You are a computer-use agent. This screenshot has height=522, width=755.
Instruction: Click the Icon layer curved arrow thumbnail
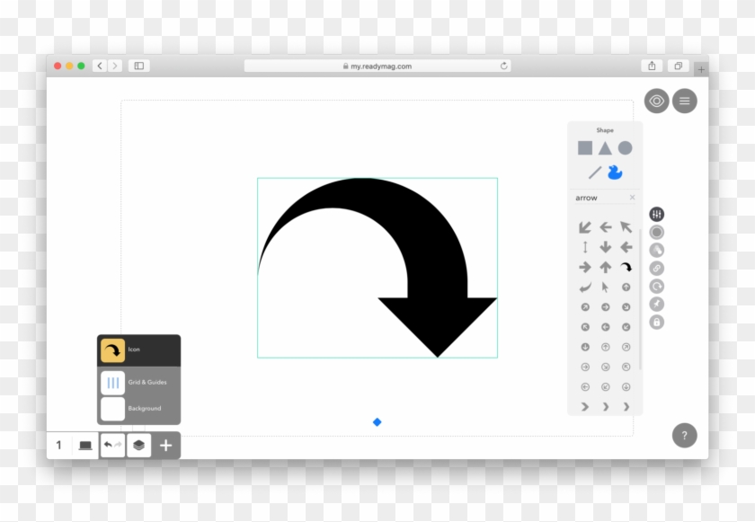click(x=112, y=350)
